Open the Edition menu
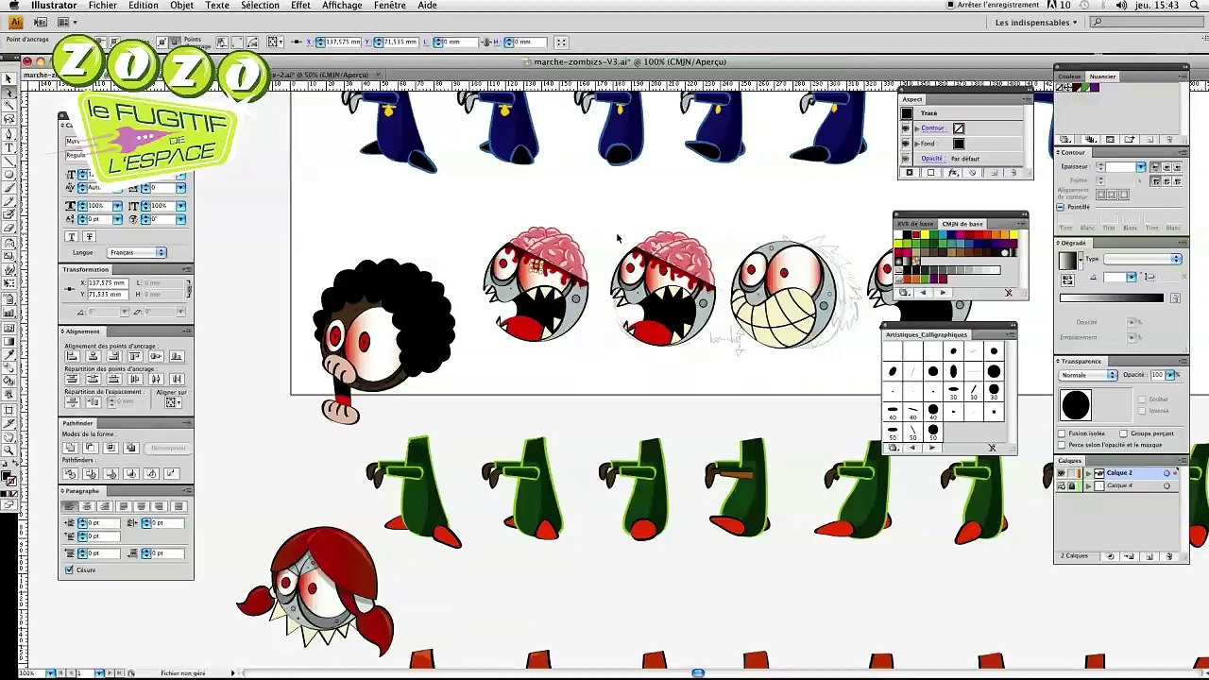 (144, 6)
